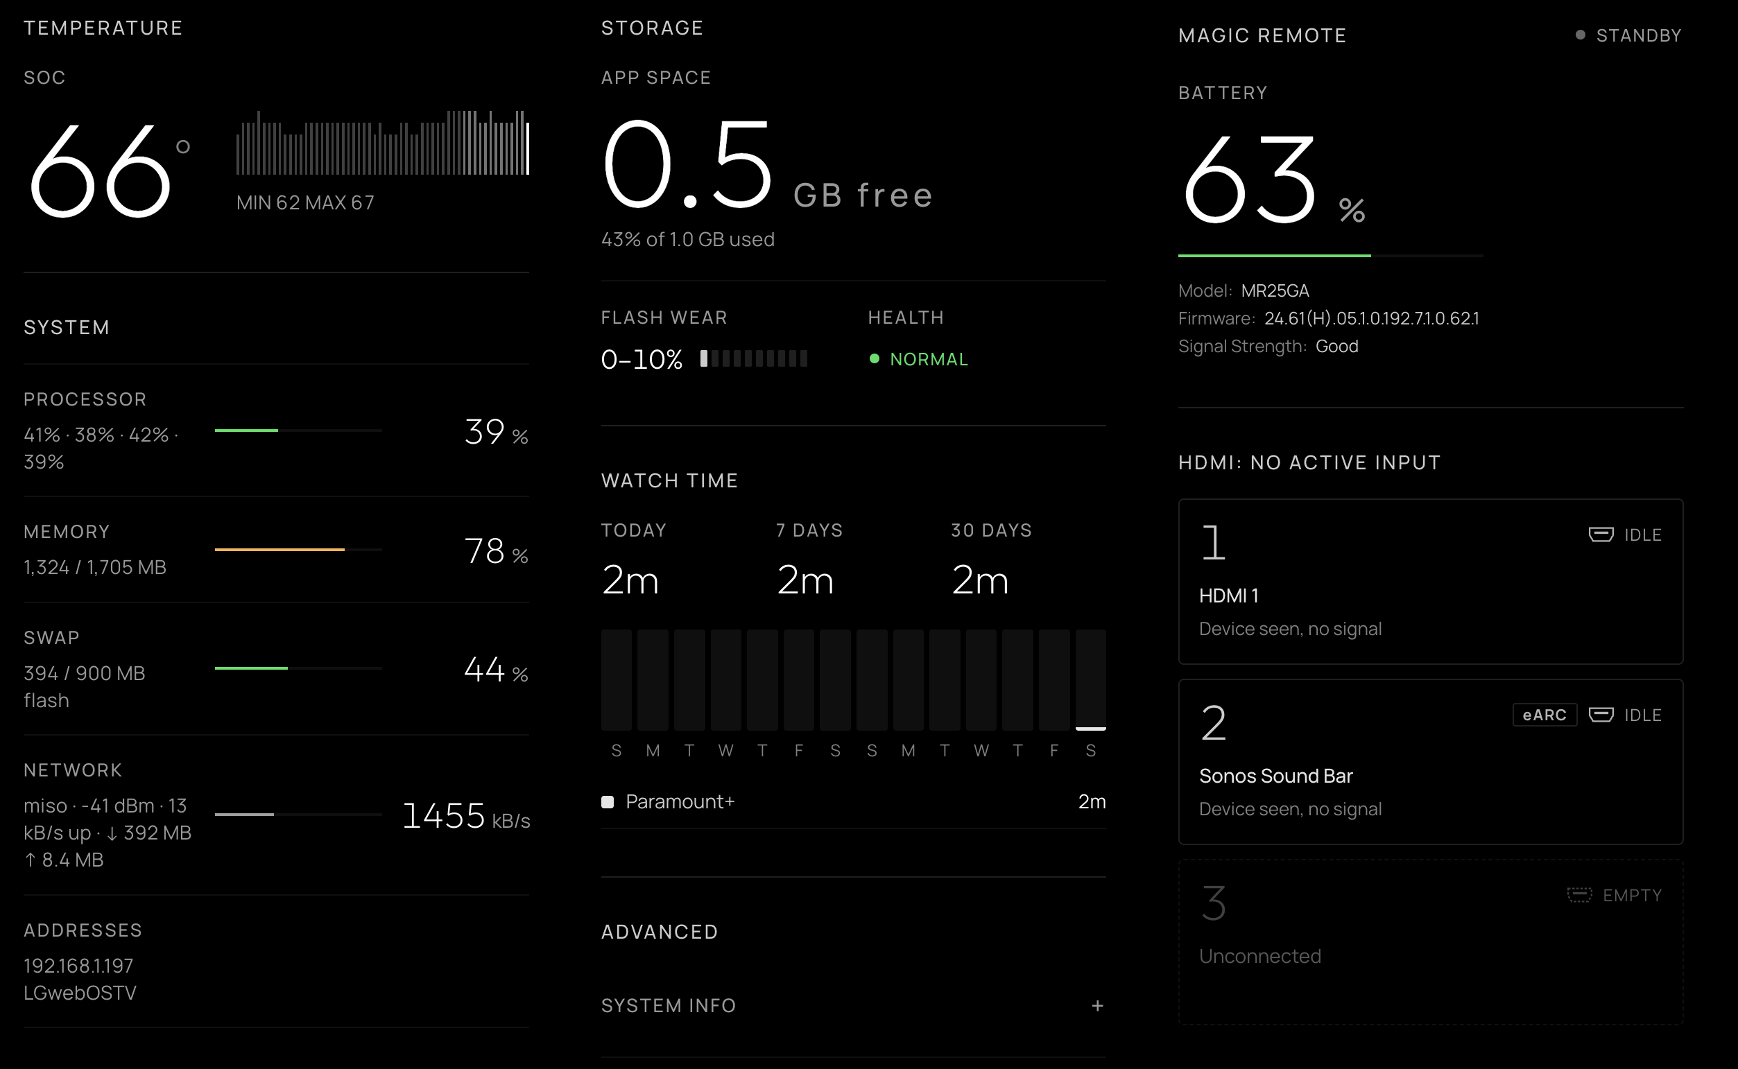Click the HDMI: NO ACTIVE INPUT heading
1738x1069 pixels.
(x=1309, y=462)
